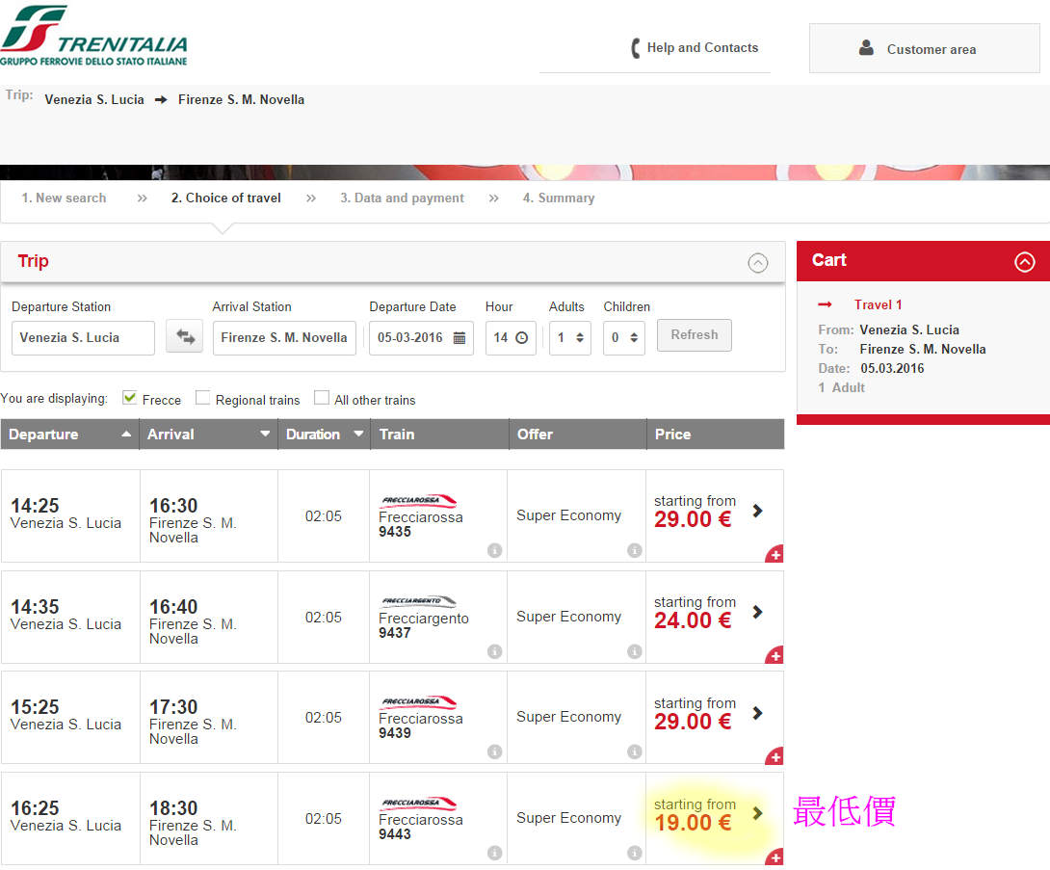Change the Adults count stepper

580,337
